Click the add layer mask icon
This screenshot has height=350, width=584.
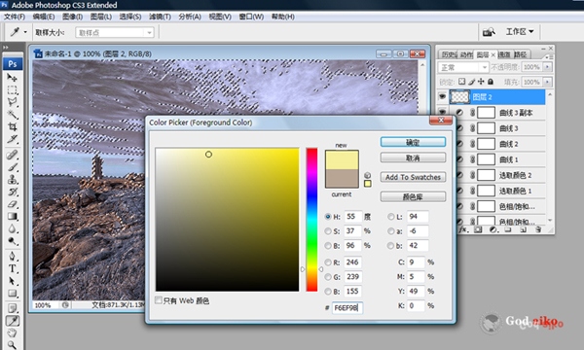click(478, 229)
